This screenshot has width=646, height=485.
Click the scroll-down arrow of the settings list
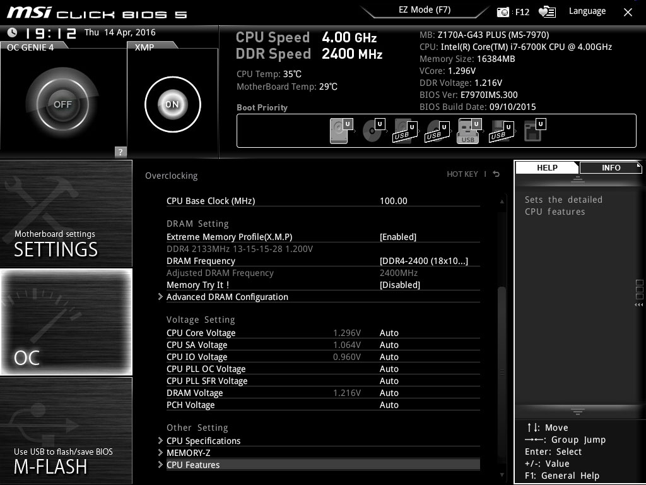[502, 475]
